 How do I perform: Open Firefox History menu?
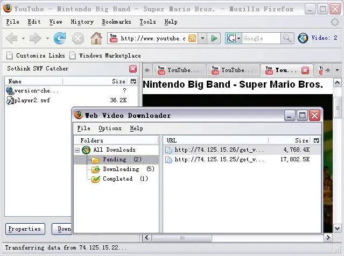pyautogui.click(x=82, y=22)
